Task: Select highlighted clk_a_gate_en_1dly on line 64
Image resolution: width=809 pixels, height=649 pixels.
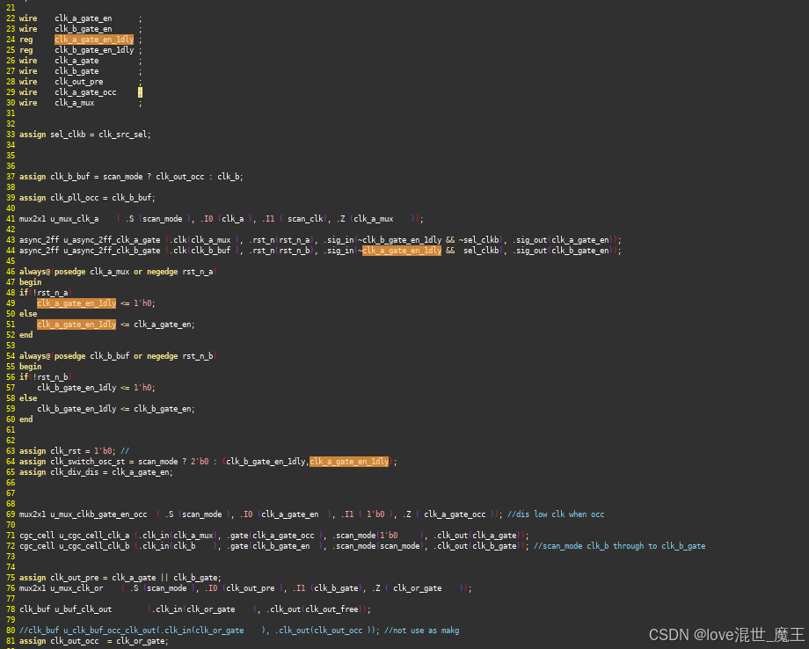Action: point(349,461)
